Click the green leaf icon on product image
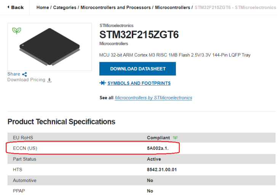 (x=17, y=31)
